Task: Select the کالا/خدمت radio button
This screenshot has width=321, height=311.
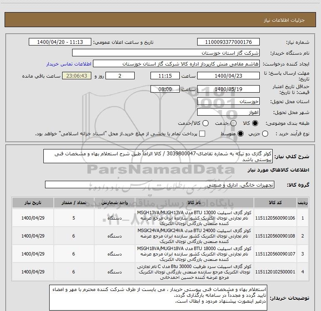Action: tap(206, 123)
